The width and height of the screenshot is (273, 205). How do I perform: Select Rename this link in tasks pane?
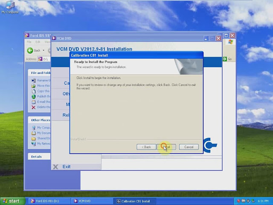click(x=44, y=80)
